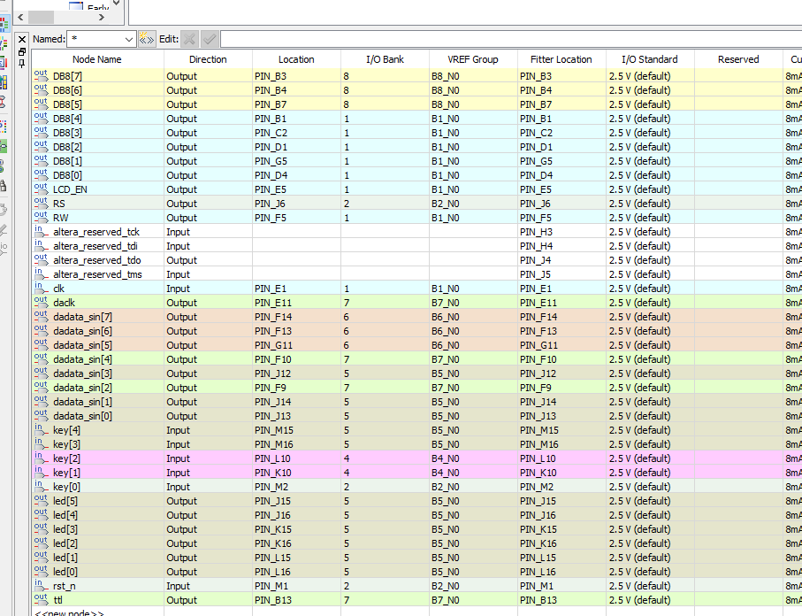Click the Location column header
The image size is (802, 616).
(296, 59)
